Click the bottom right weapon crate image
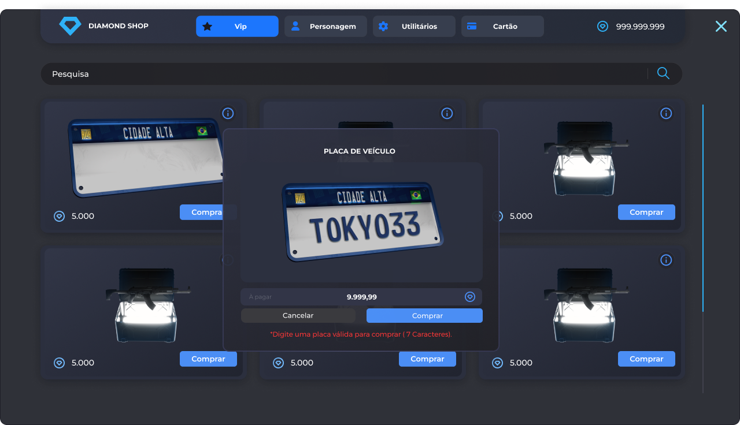740x425 pixels. pyautogui.click(x=586, y=305)
